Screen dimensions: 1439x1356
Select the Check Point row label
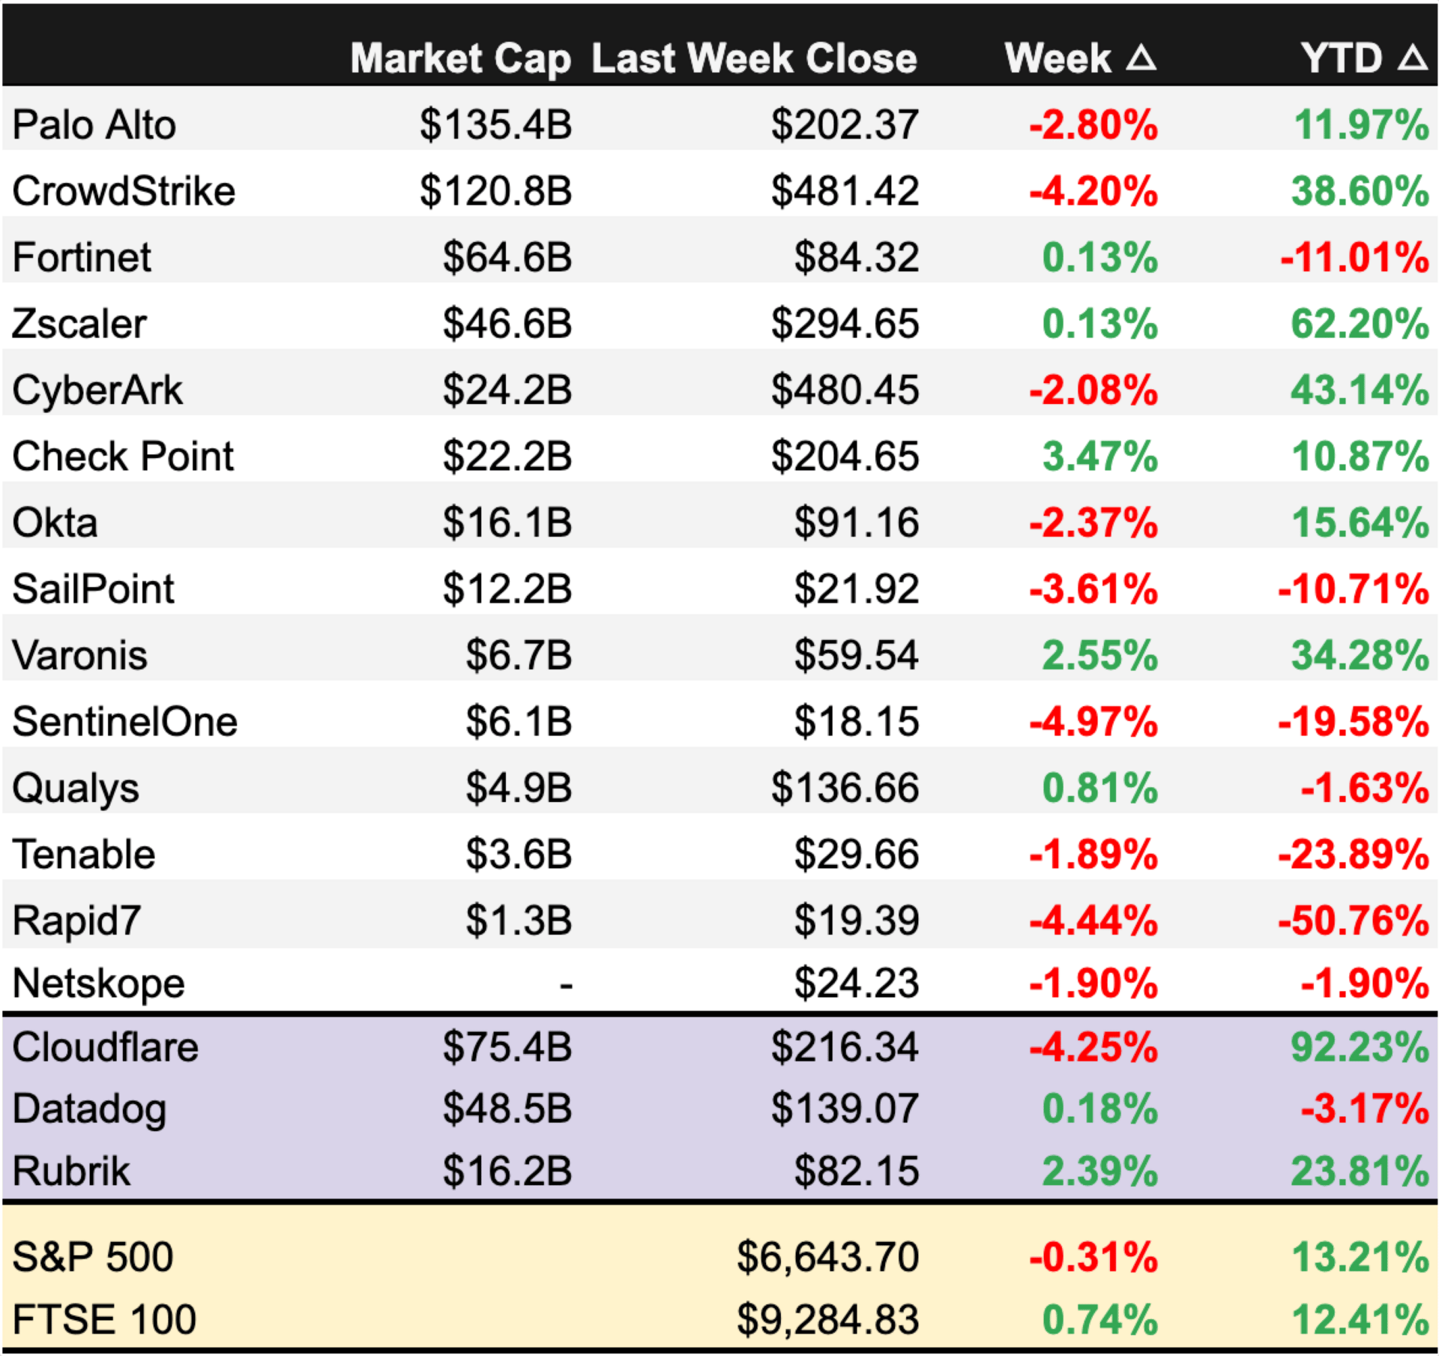123,456
